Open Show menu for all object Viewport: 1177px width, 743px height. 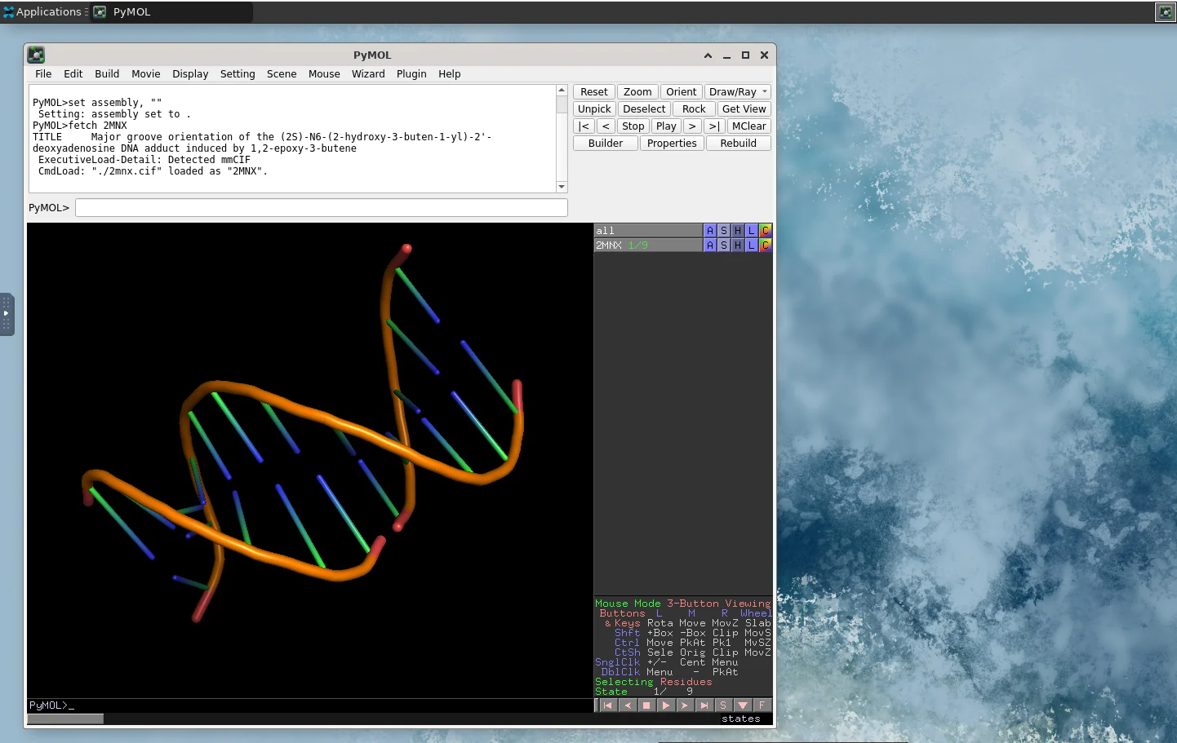coord(724,231)
